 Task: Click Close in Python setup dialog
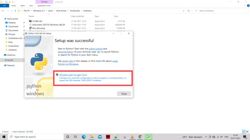click(124, 94)
